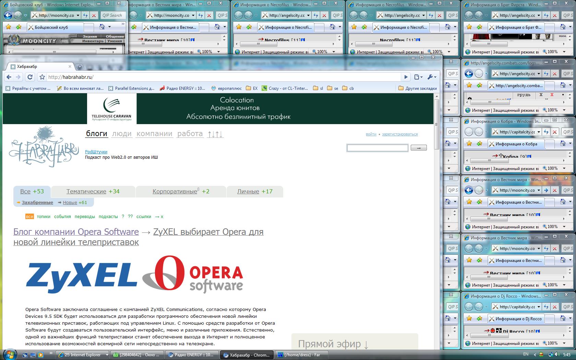Click the войти login link
This screenshot has width=576, height=360.
coord(371,134)
